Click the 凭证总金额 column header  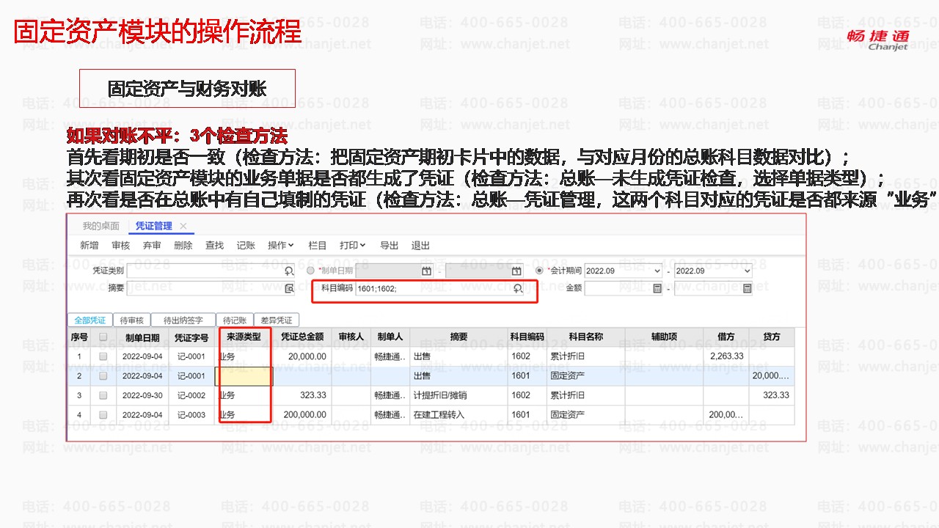point(302,337)
